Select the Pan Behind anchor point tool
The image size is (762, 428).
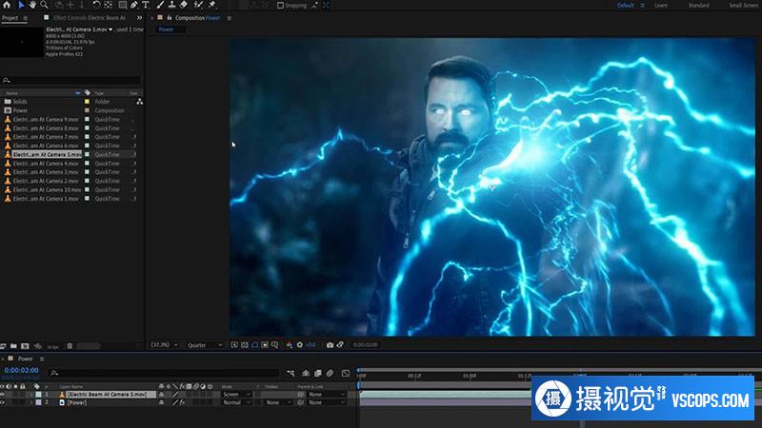[x=108, y=5]
